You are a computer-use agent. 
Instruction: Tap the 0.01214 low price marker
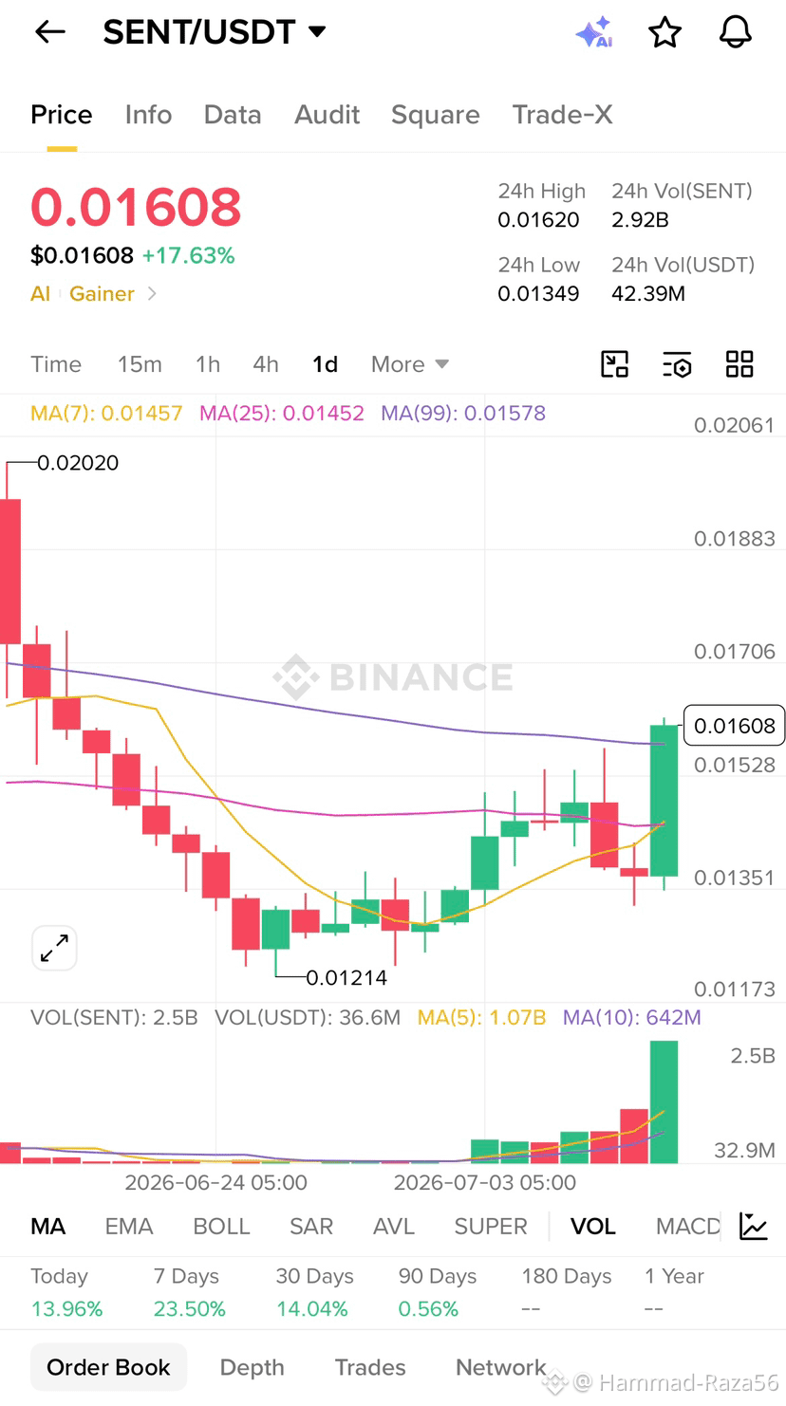[x=346, y=977]
